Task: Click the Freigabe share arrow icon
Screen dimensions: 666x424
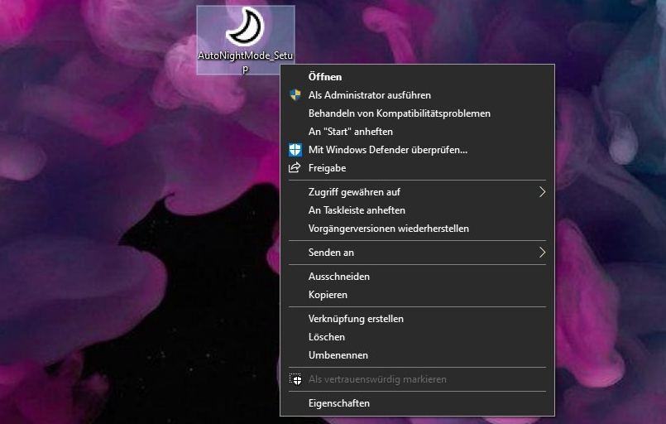Action: coord(295,167)
